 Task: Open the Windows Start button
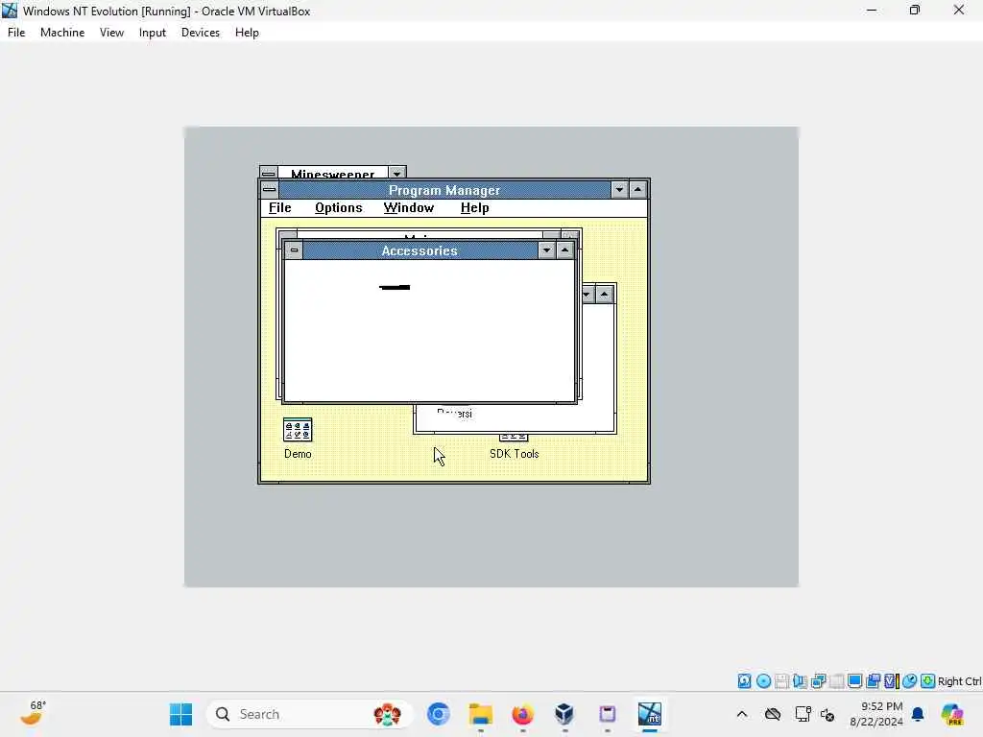pyautogui.click(x=181, y=714)
